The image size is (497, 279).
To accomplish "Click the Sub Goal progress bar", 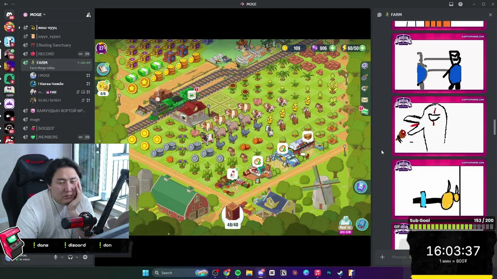I will point(451,227).
